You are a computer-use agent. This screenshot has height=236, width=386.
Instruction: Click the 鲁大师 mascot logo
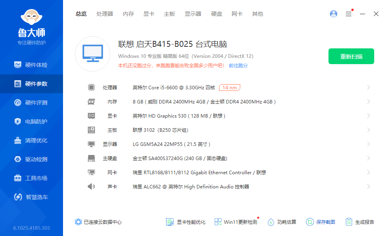click(x=32, y=17)
